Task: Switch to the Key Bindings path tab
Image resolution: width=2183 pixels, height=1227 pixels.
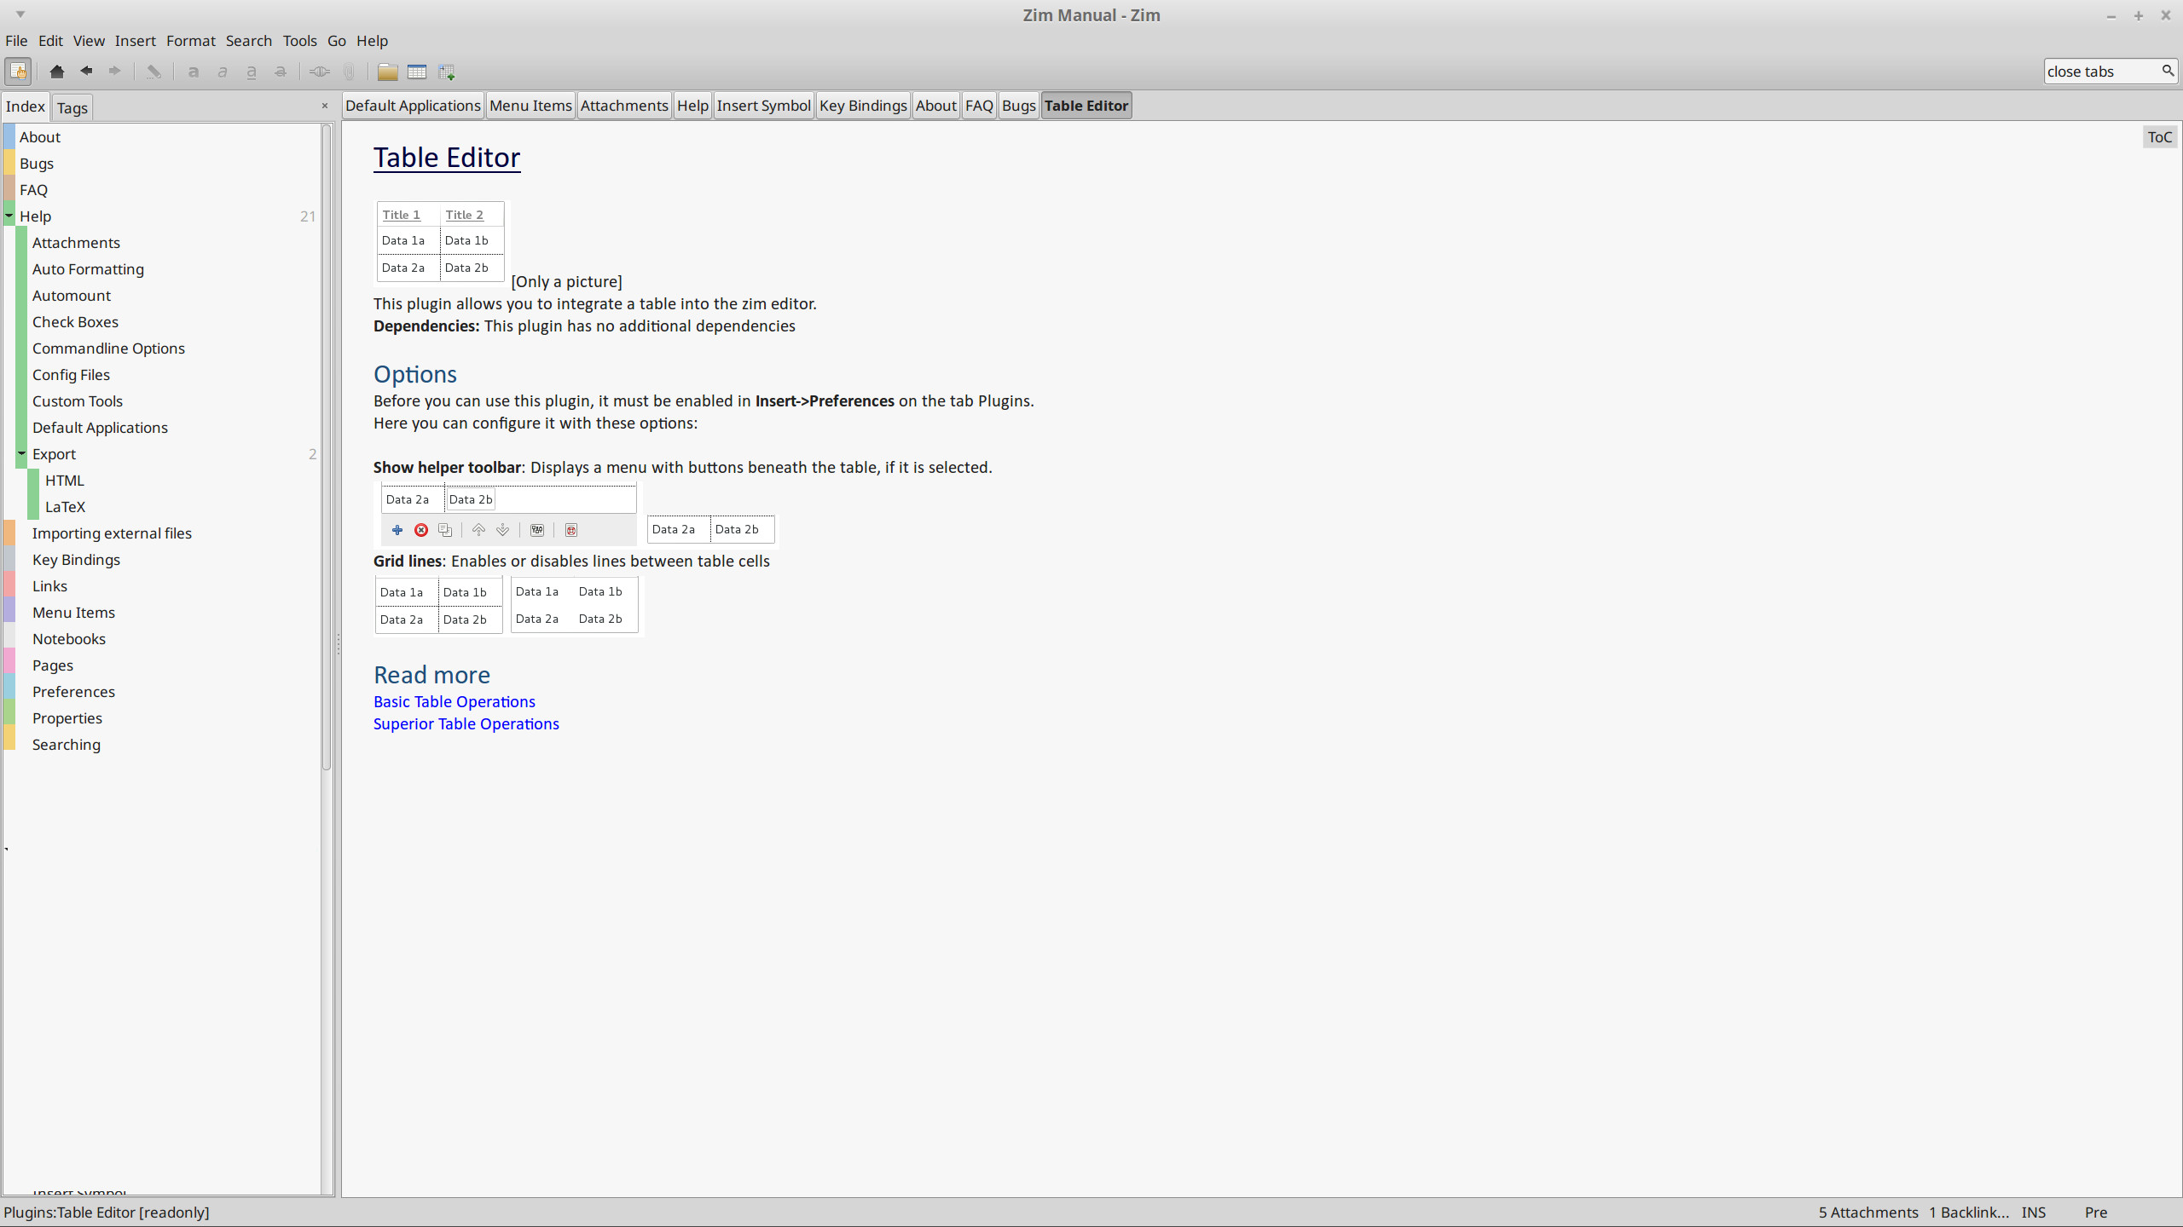Action: (863, 106)
